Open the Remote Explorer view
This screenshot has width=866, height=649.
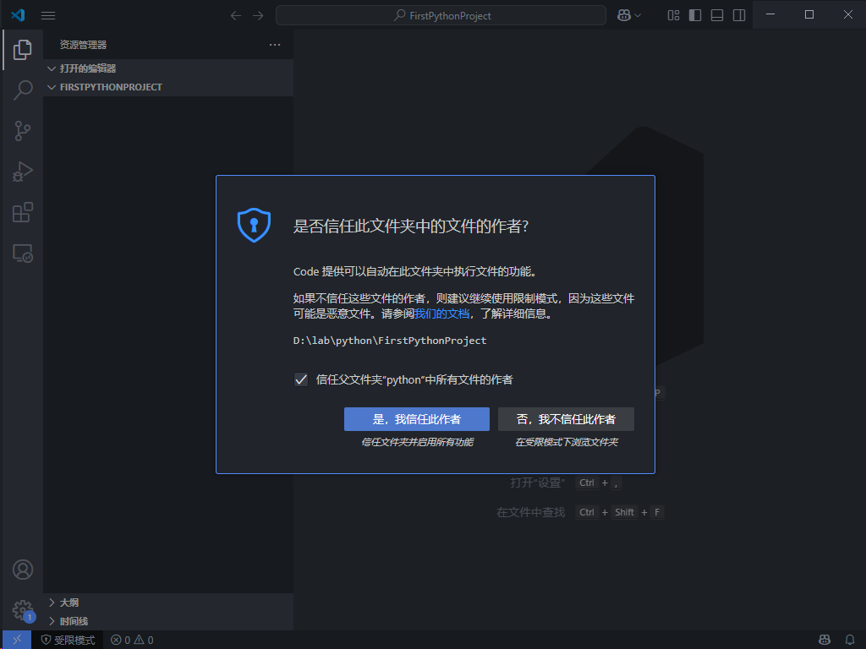click(x=22, y=253)
